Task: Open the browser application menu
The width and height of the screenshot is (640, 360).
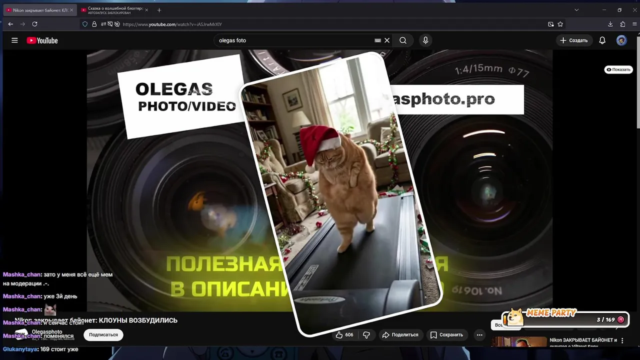Action: point(634,24)
